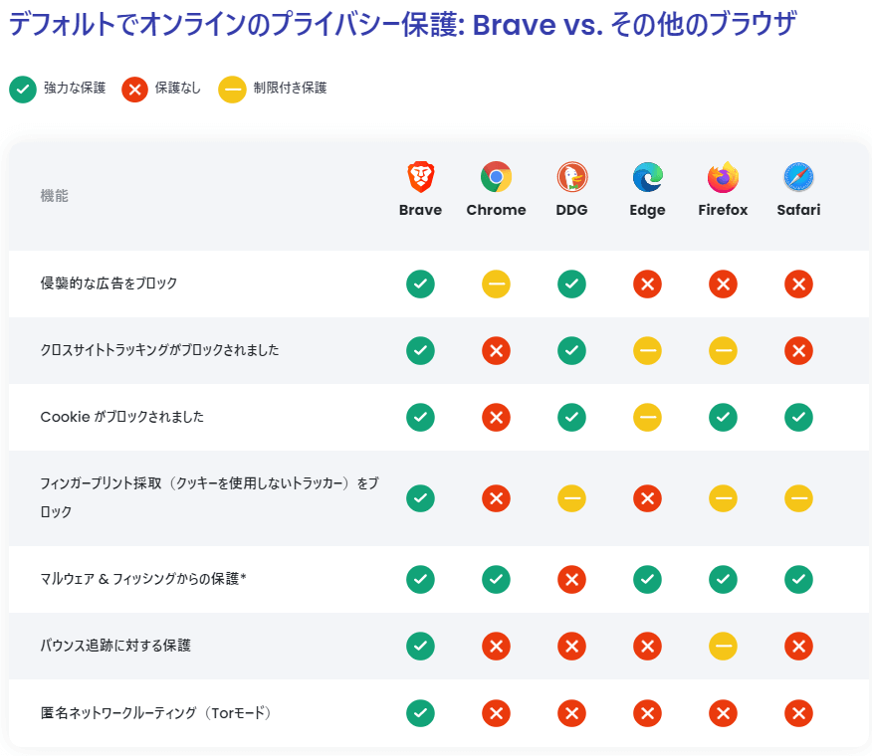This screenshot has width=872, height=756.
Task: Click Edge's yellow icon in the クロスサイトトラッキング row
Action: [x=647, y=351]
